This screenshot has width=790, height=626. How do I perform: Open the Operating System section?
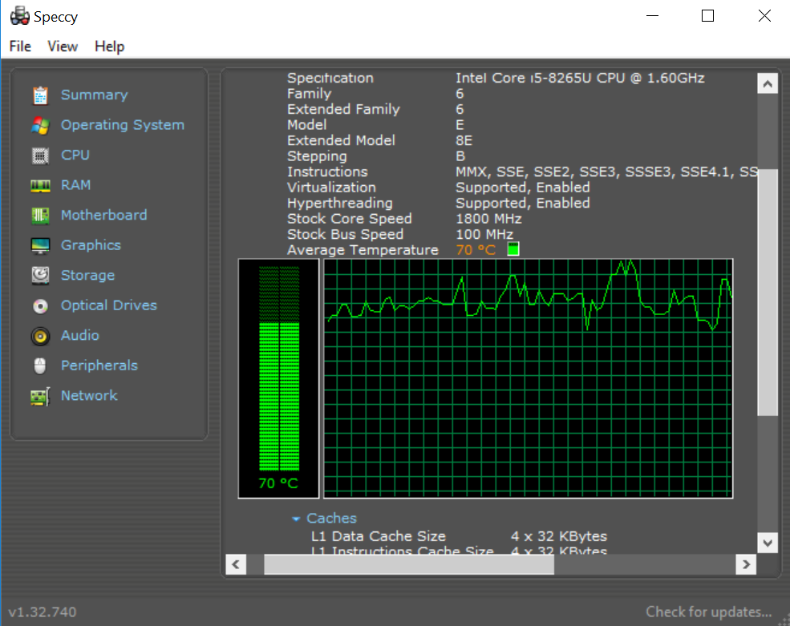pos(123,125)
